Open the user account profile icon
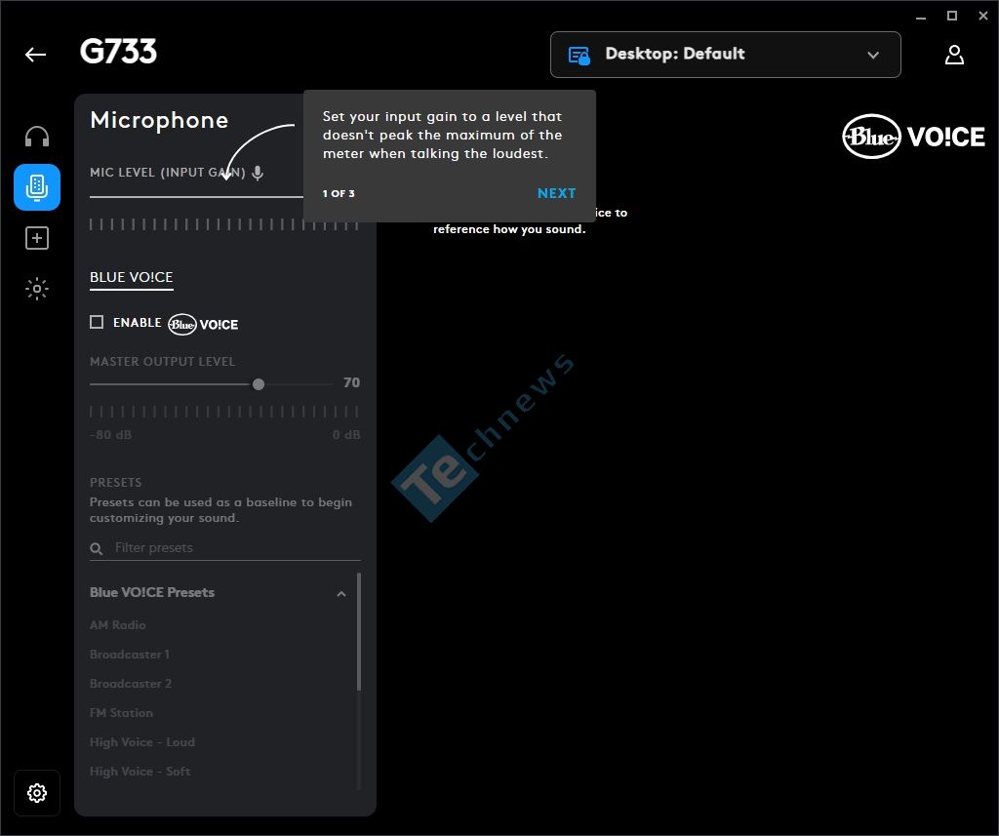Image resolution: width=999 pixels, height=836 pixels. [x=954, y=55]
